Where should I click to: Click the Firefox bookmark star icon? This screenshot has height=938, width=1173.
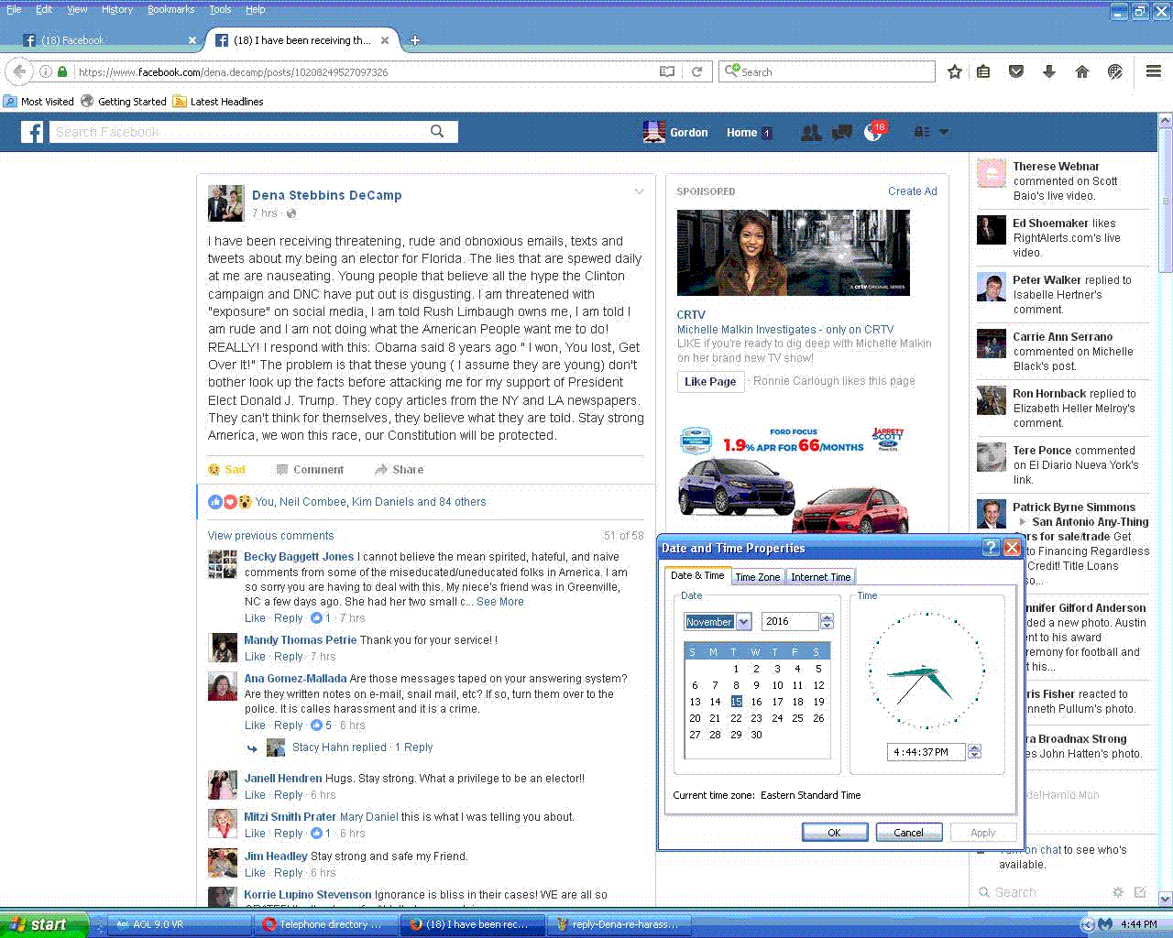tap(955, 71)
